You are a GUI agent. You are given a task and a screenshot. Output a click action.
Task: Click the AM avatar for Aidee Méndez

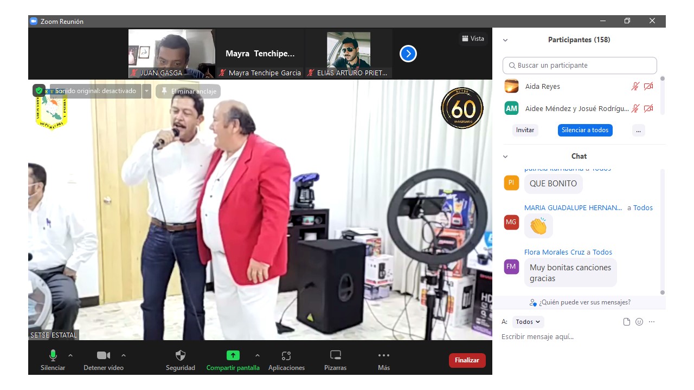click(511, 108)
